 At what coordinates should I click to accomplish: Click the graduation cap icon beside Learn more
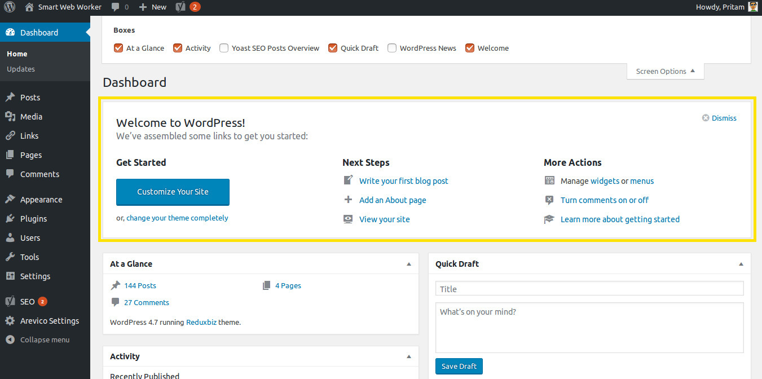pos(549,219)
